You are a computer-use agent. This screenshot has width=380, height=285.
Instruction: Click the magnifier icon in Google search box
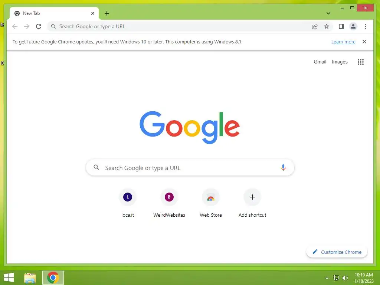point(96,167)
